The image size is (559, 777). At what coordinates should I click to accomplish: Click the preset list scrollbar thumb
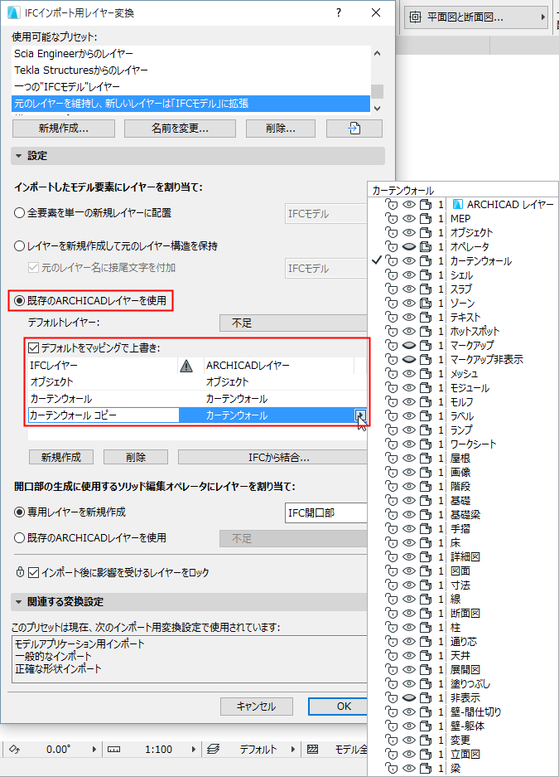[x=377, y=92]
